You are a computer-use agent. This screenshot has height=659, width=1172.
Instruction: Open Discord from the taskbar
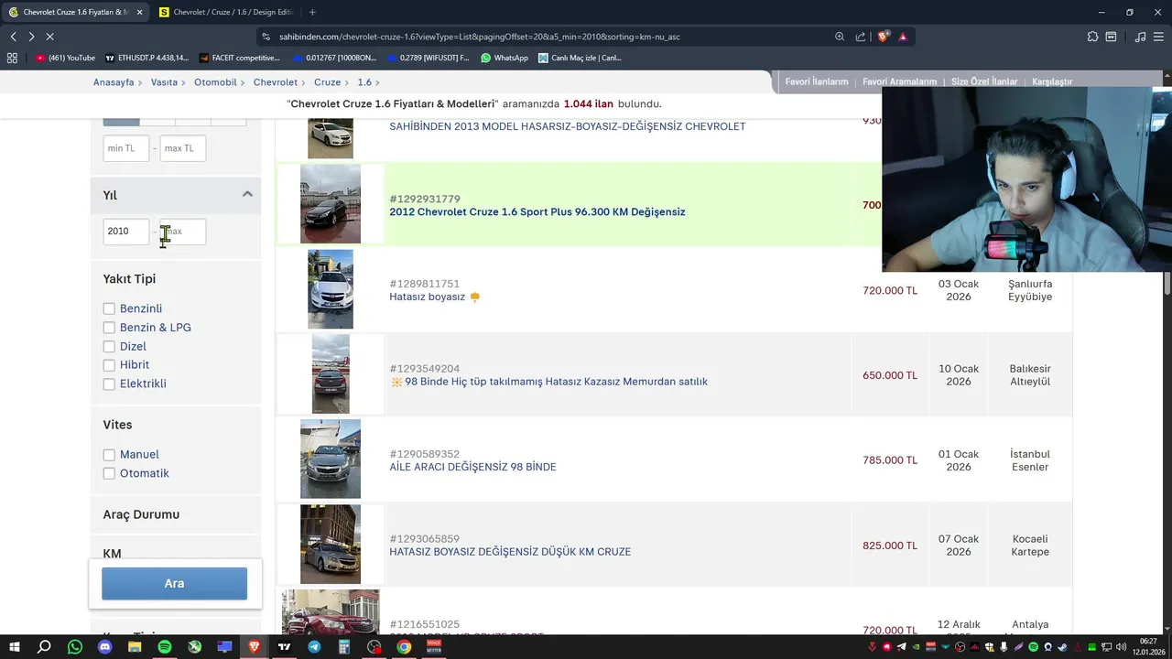(x=105, y=647)
